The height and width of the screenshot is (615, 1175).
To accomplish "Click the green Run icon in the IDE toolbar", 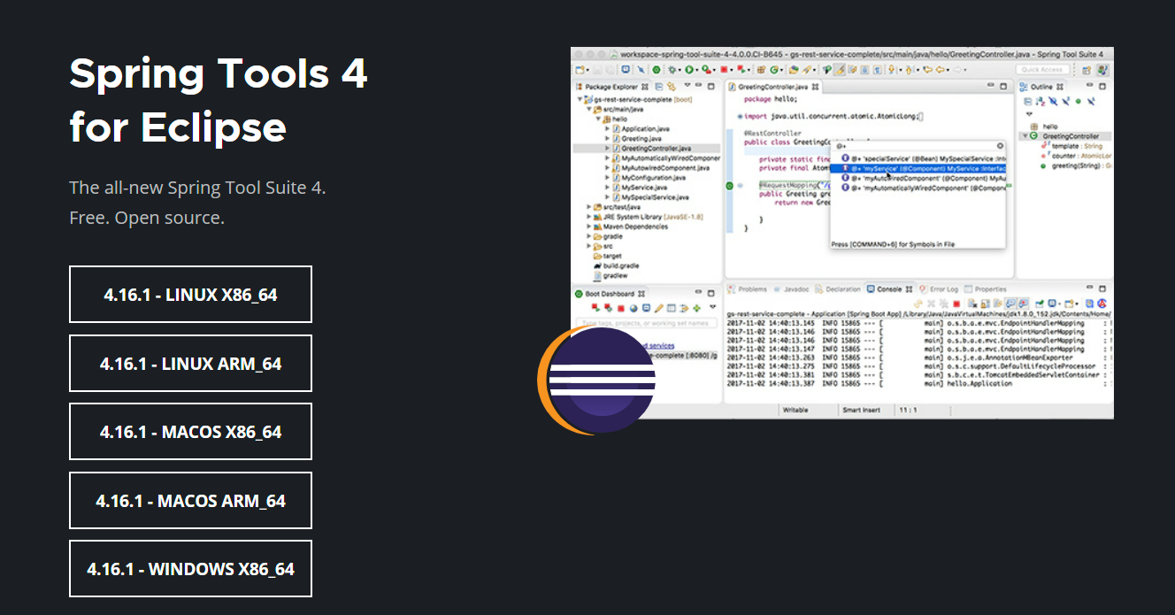I will pos(689,70).
